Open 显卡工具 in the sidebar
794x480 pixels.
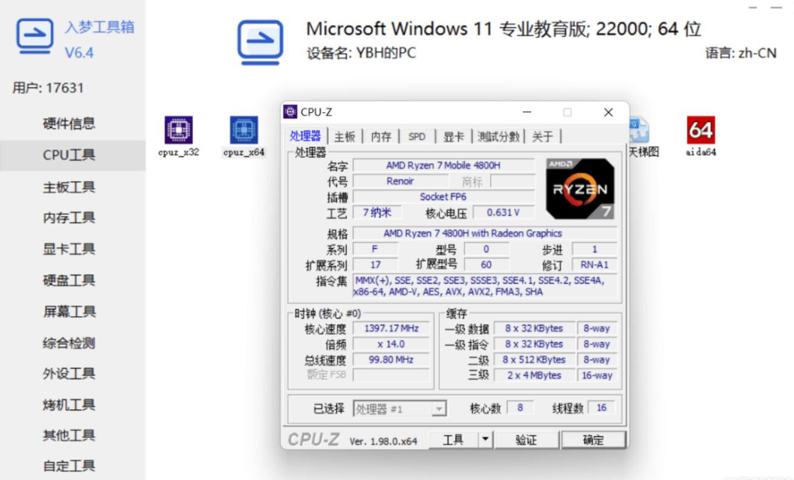click(x=69, y=249)
